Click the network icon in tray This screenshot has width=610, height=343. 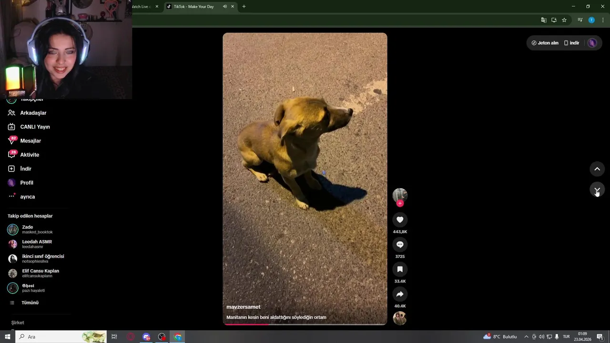click(x=549, y=337)
